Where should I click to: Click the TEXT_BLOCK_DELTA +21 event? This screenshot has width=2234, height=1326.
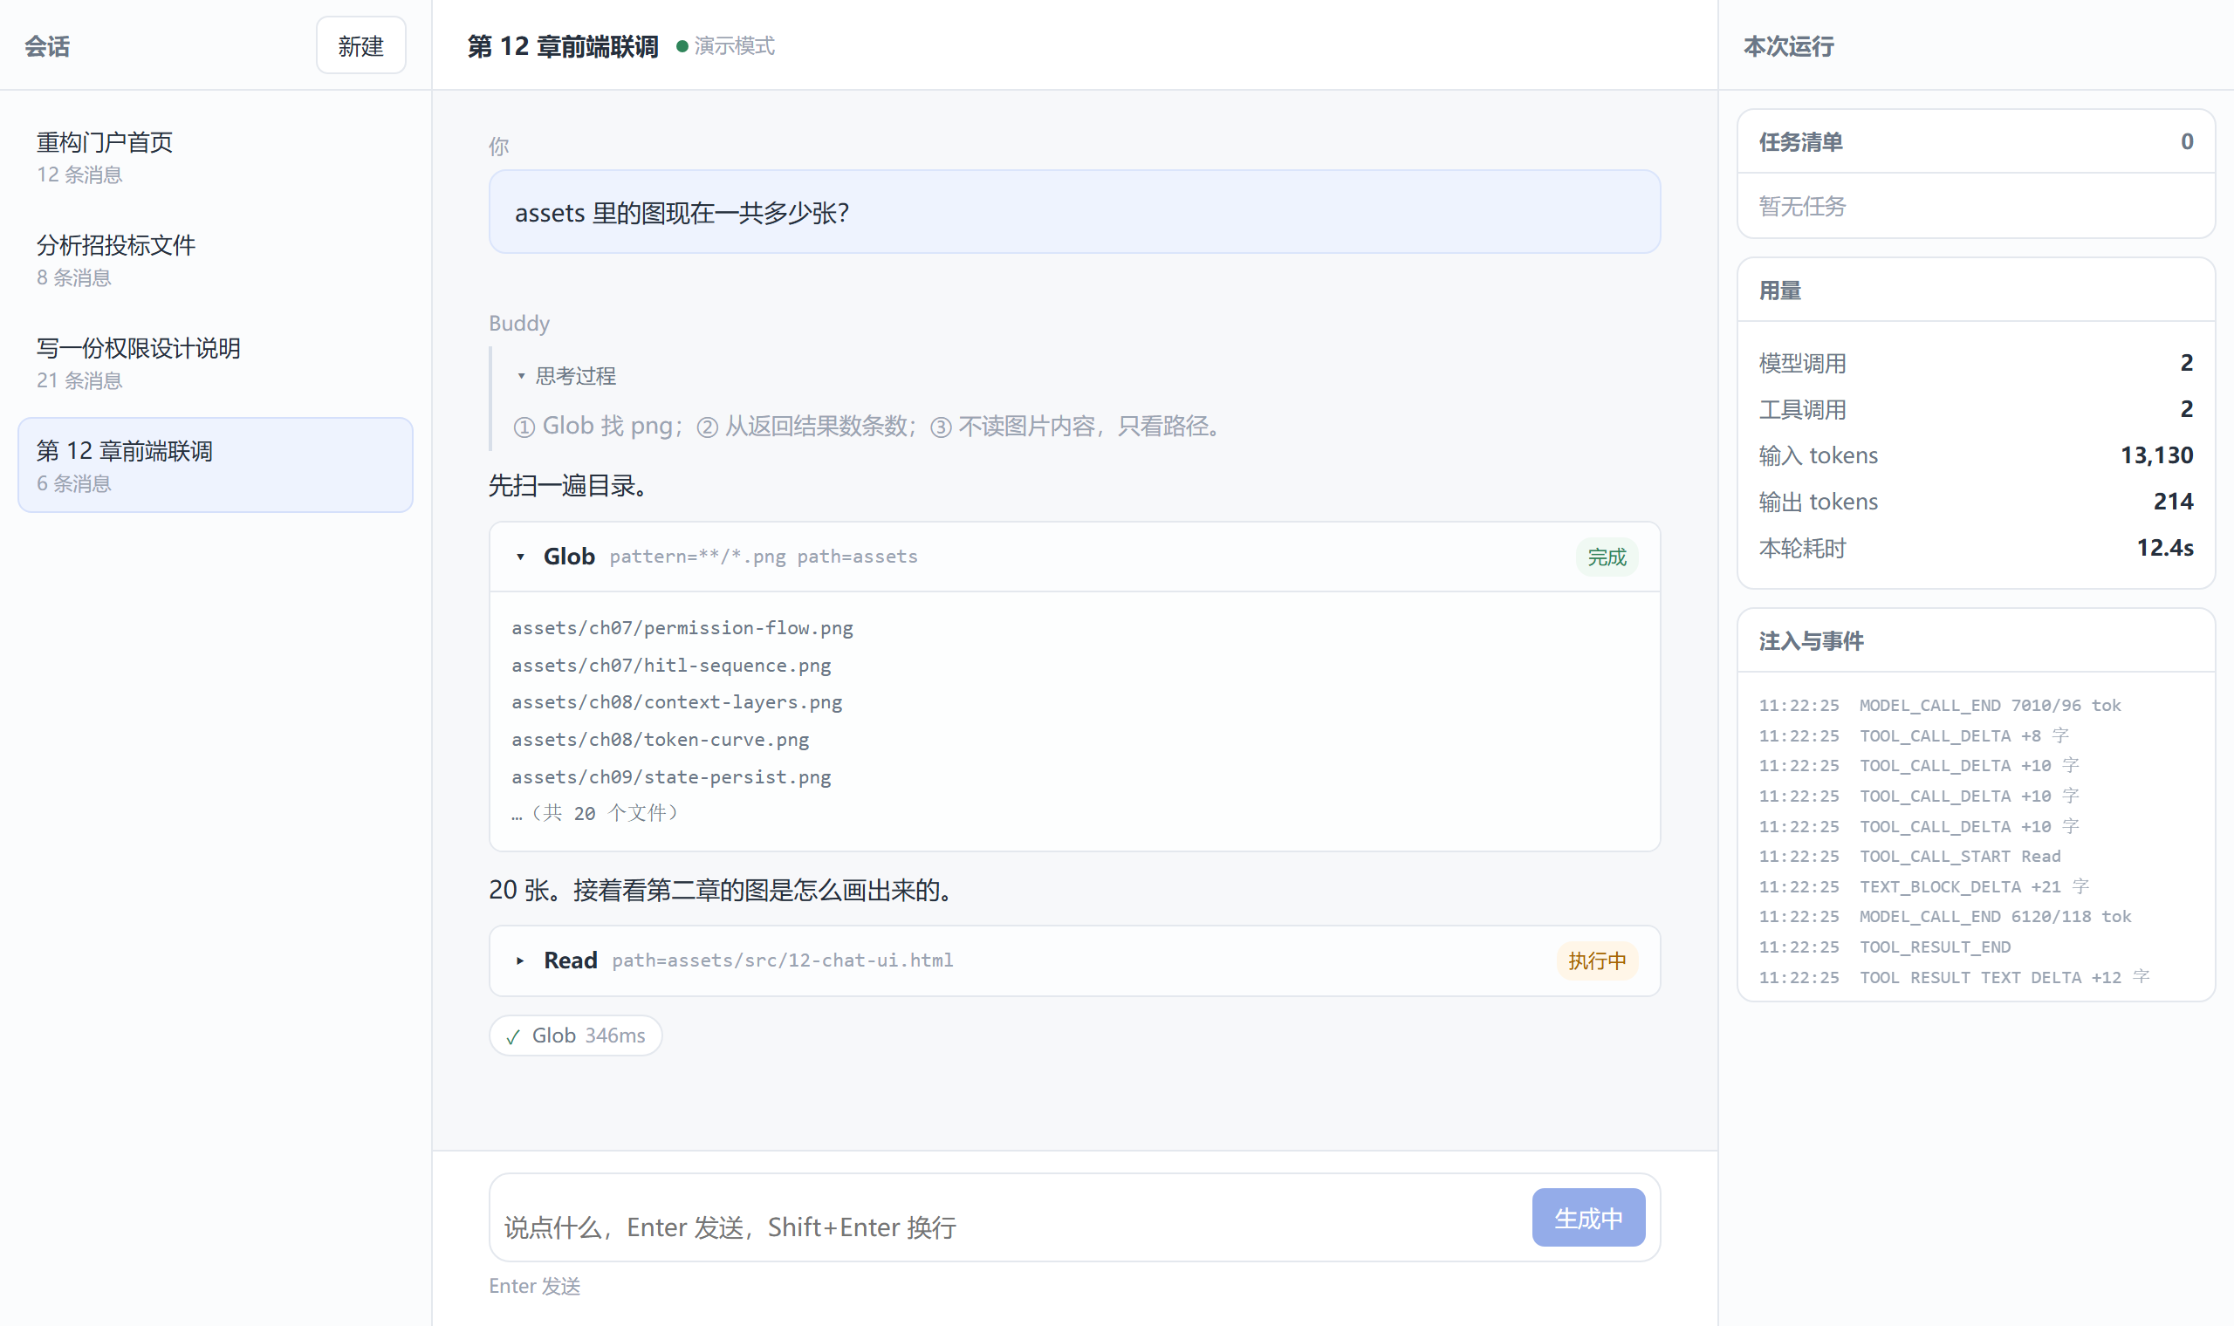tap(1924, 887)
